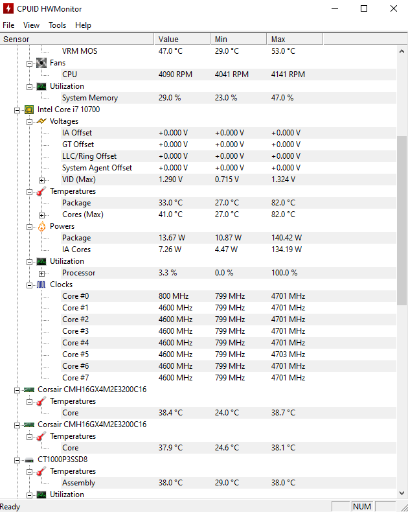This screenshot has width=408, height=512.
Task: Collapse the Clocks section
Action: click(30, 285)
